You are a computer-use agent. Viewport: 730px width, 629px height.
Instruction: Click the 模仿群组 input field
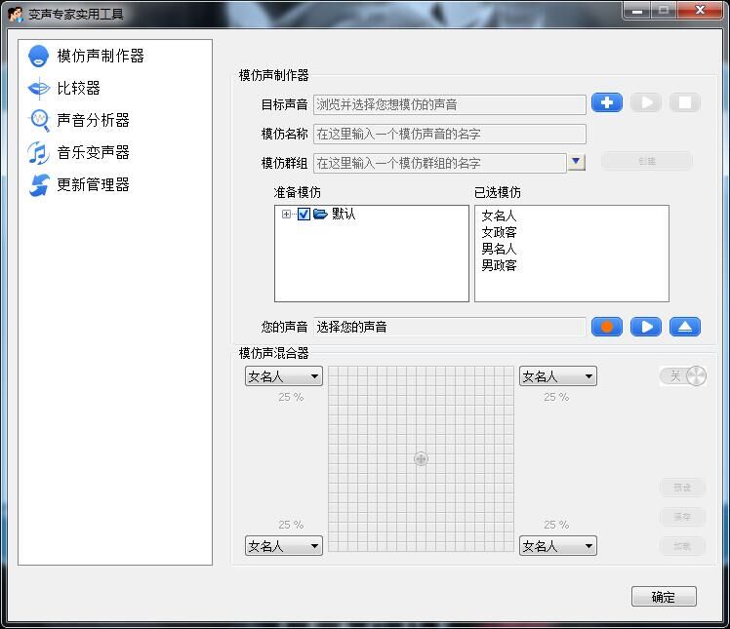coord(440,163)
